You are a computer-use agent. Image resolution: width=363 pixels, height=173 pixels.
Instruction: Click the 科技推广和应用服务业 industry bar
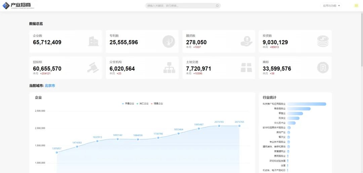click(307, 104)
